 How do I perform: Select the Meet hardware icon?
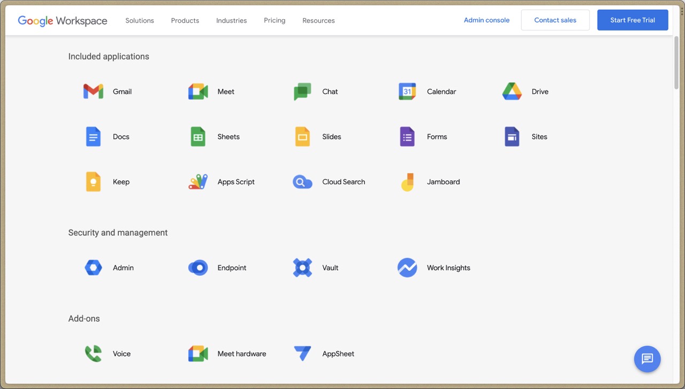coord(198,354)
